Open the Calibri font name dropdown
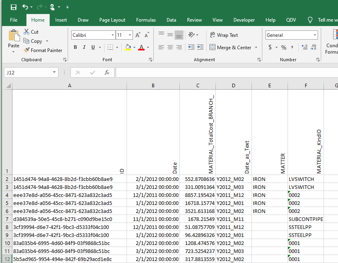338x263 pixels. tap(113, 35)
